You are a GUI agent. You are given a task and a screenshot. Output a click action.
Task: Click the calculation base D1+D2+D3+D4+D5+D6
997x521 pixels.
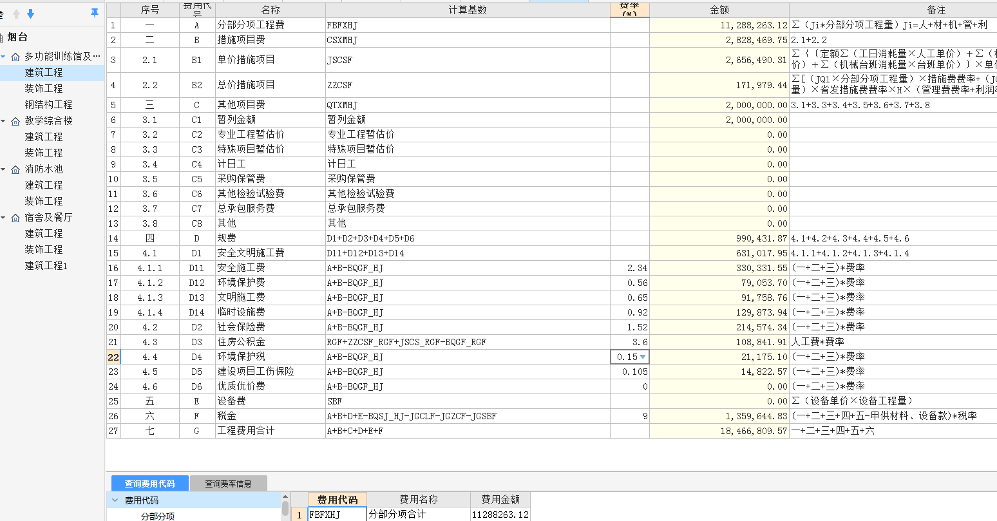click(x=468, y=238)
